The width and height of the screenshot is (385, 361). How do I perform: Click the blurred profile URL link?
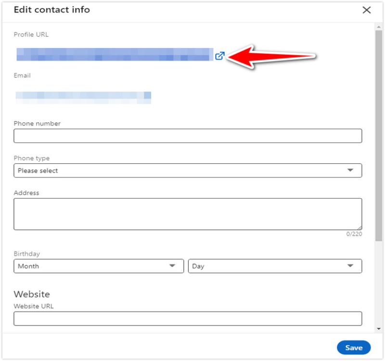click(x=115, y=54)
